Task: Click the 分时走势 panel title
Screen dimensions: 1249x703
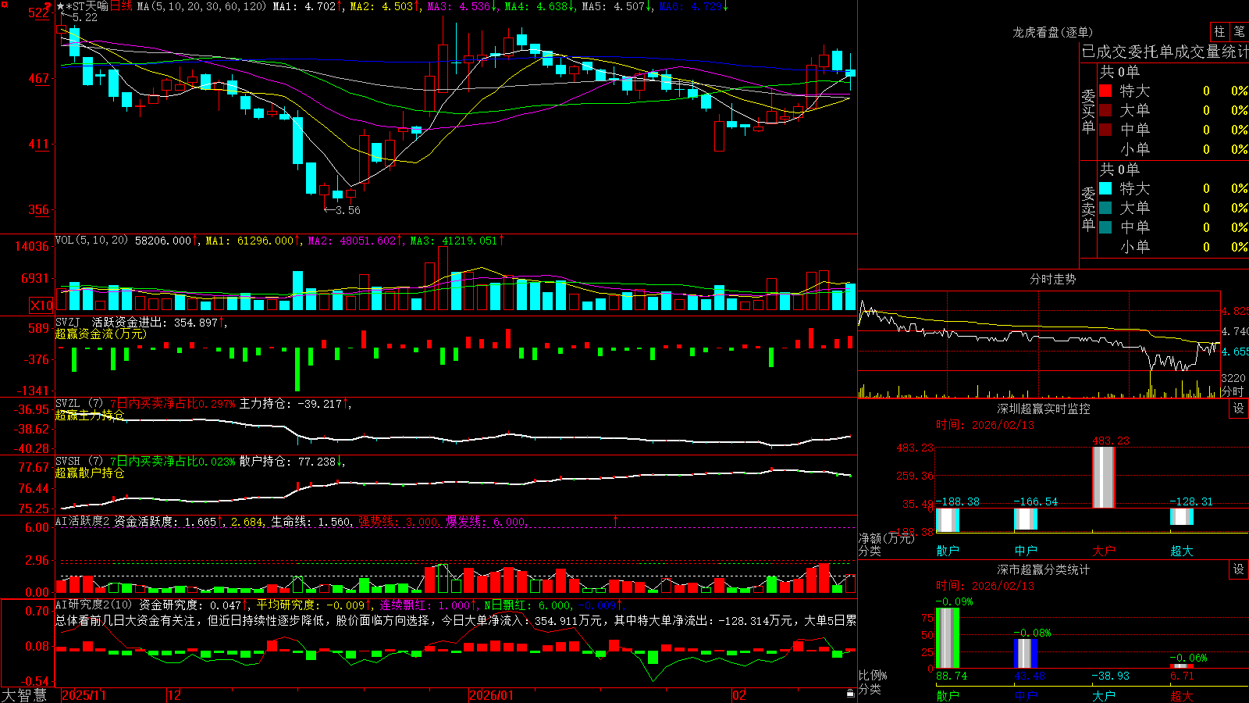Action: coord(1053,279)
